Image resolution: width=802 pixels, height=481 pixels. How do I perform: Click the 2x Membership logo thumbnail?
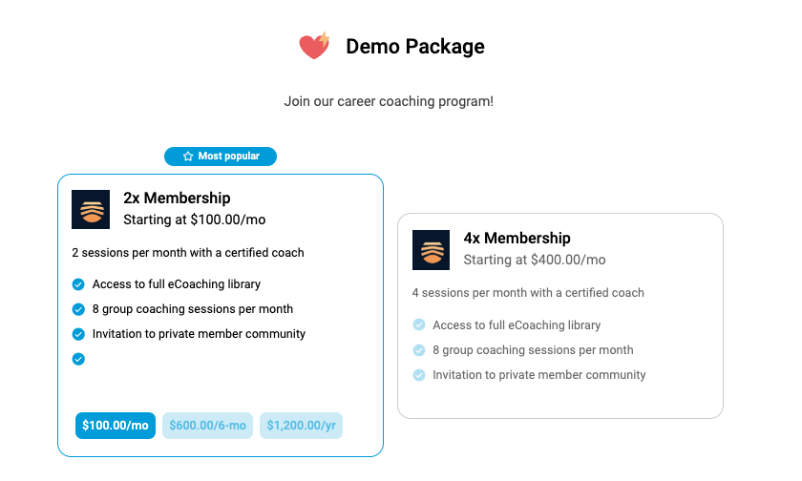coord(91,210)
